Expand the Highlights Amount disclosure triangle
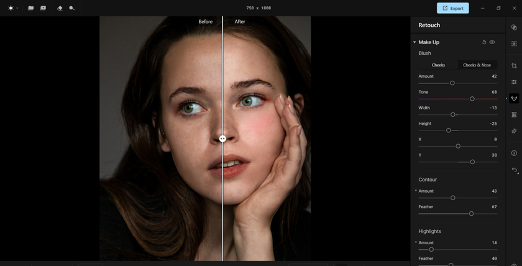 (x=416, y=242)
